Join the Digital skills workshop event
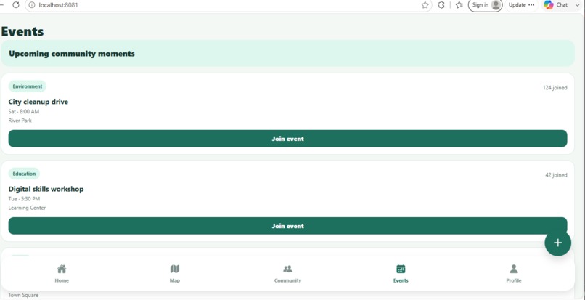Viewport: 585px width, 300px height. click(x=287, y=226)
